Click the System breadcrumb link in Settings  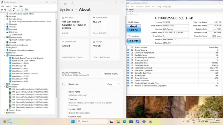pos(66,9)
